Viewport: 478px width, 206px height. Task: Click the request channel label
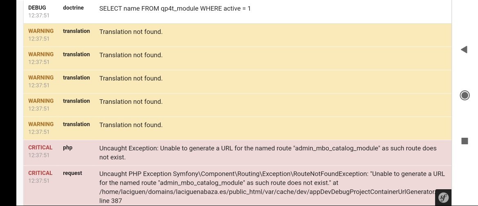coord(72,173)
